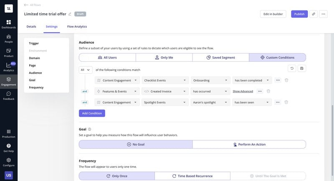334x181 pixels.
Task: Open the Engagement section
Action: click(9, 81)
